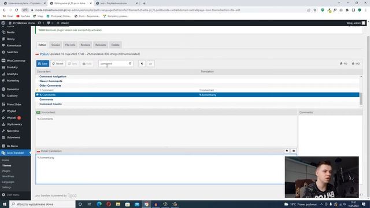This screenshot has height=208, width=370.
Task: Click the Polish language link
Action: pos(44,54)
